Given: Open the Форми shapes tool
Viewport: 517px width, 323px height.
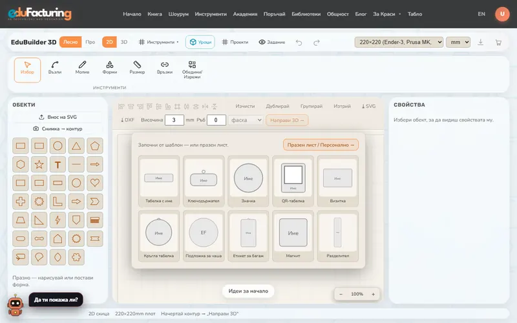Looking at the screenshot, I should (110, 68).
